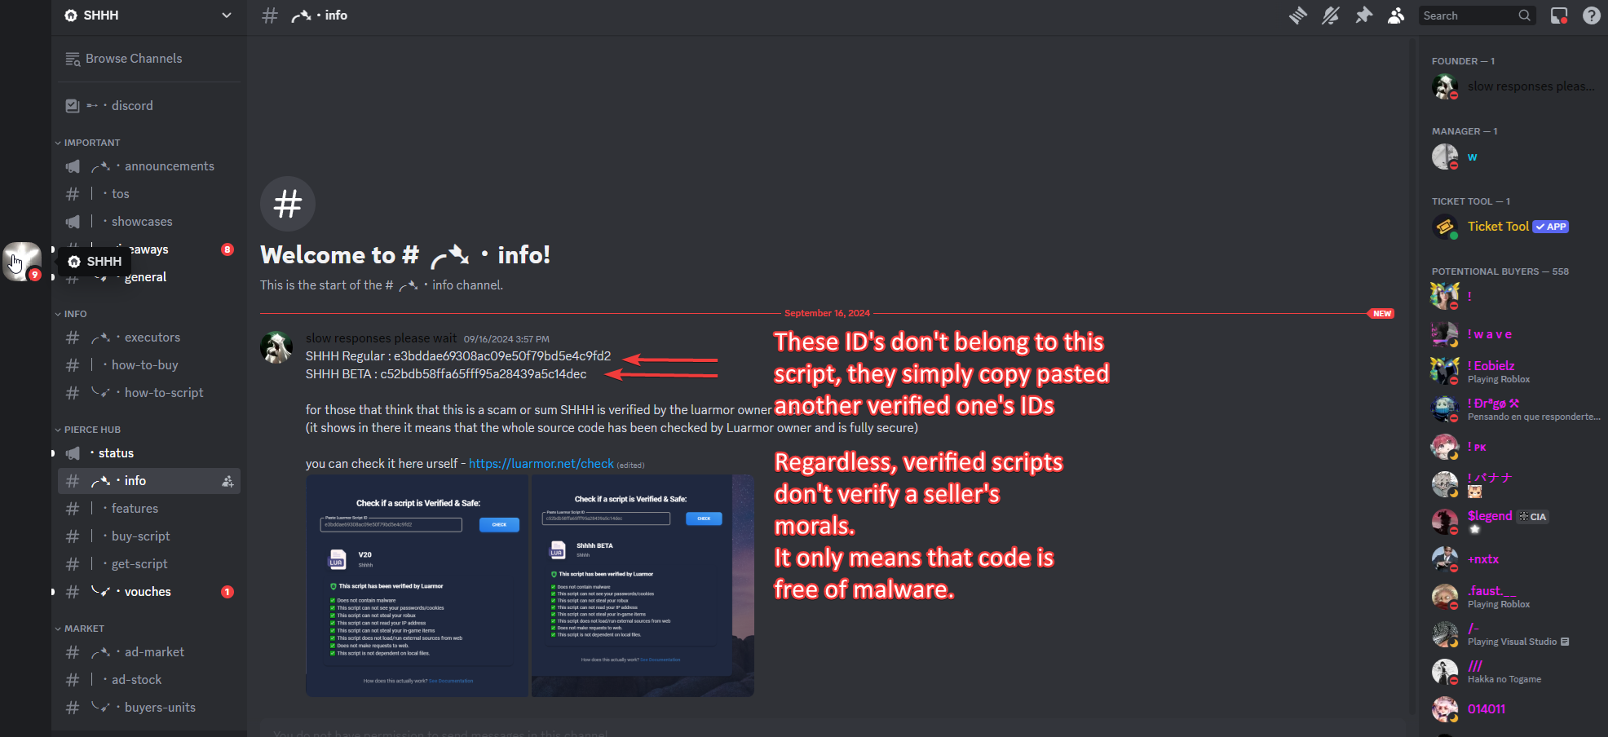Open member '! Eobielz' profile
The width and height of the screenshot is (1608, 737).
[x=1513, y=372]
